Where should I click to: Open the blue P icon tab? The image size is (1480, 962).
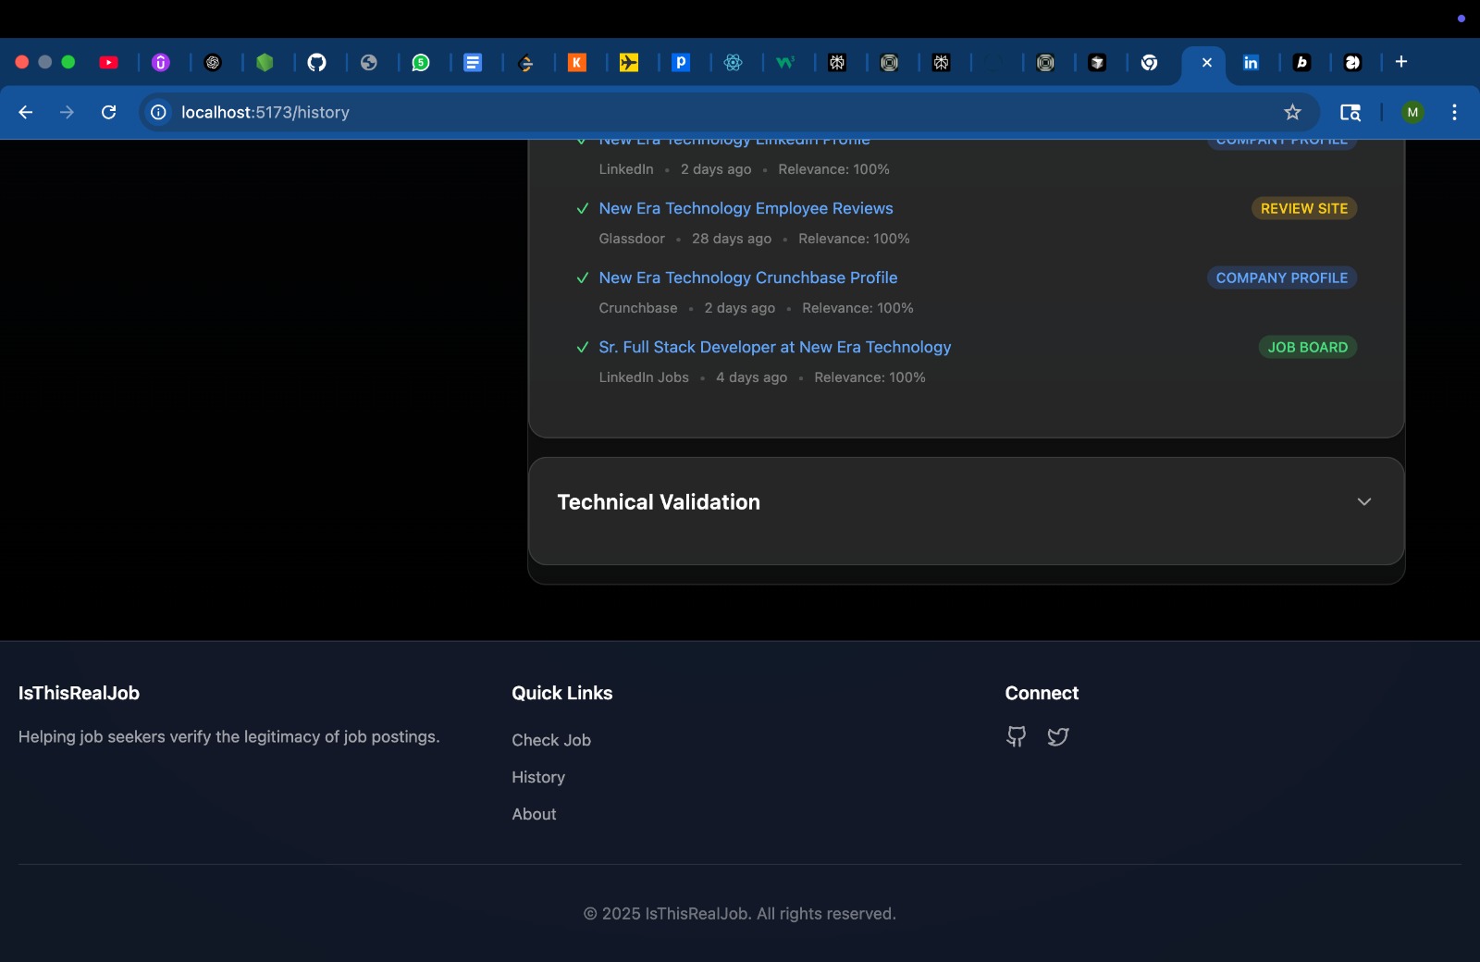pyautogui.click(x=681, y=63)
